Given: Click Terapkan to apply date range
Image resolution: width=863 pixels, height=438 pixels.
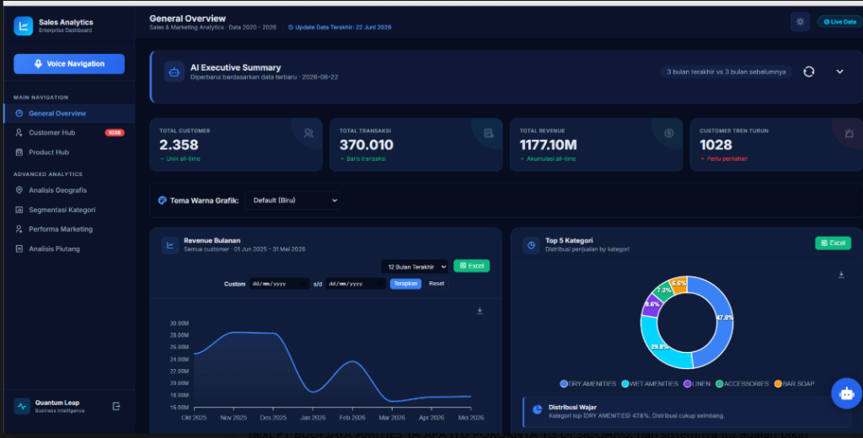Looking at the screenshot, I should [405, 284].
